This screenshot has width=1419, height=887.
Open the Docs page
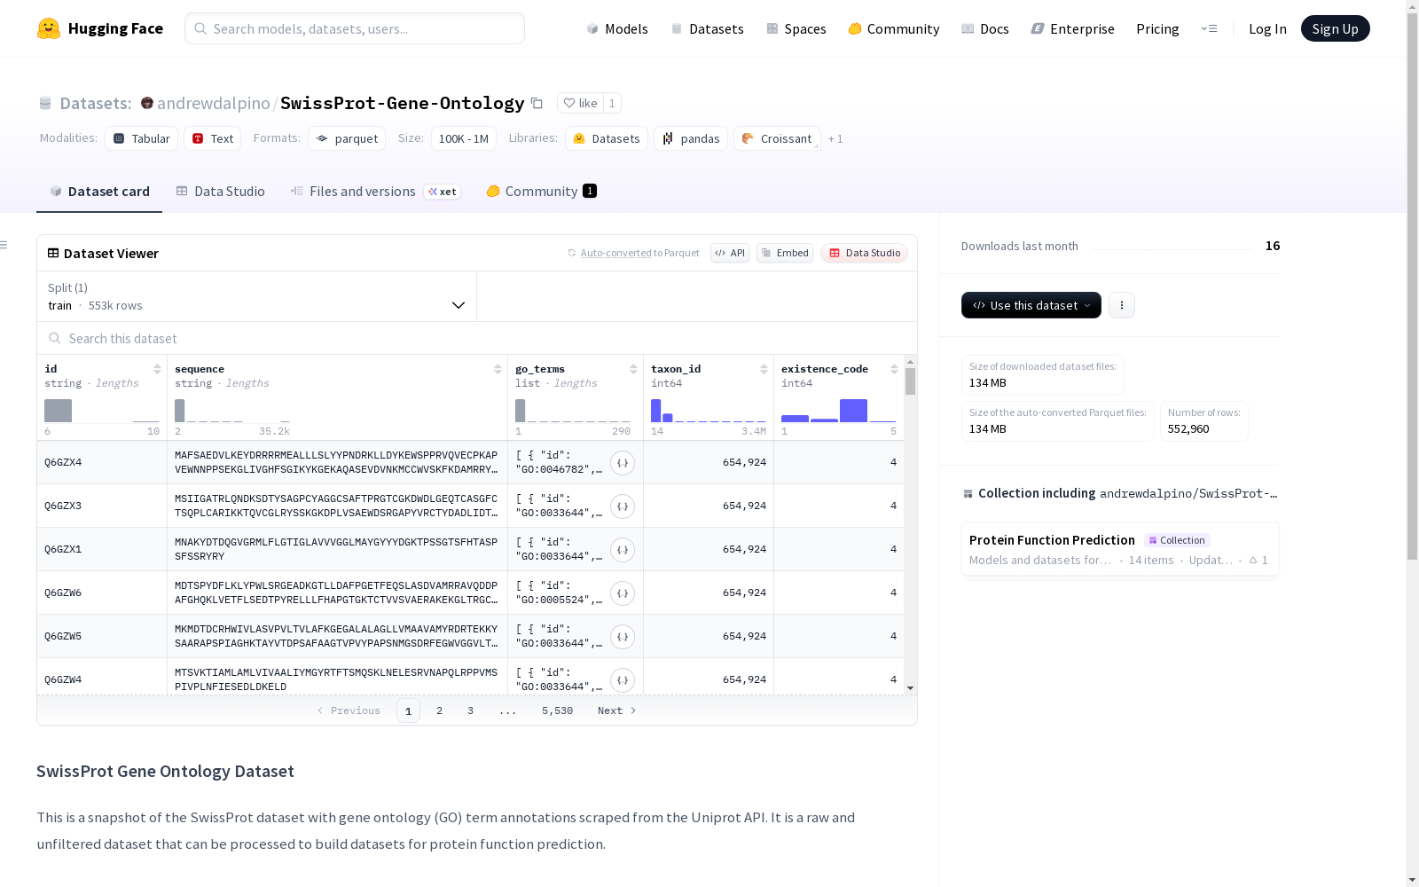[x=985, y=28]
